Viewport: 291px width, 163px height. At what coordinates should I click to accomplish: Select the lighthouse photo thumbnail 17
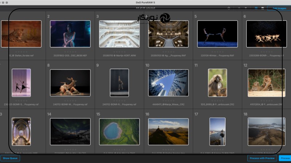218,131
